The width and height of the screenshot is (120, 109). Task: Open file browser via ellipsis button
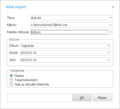click(x=111, y=25)
